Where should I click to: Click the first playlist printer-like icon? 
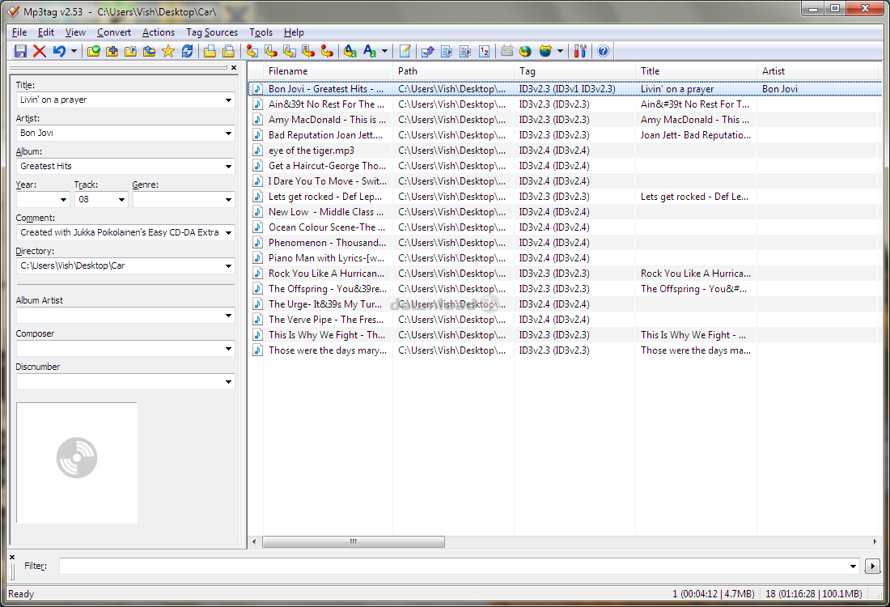[210, 51]
